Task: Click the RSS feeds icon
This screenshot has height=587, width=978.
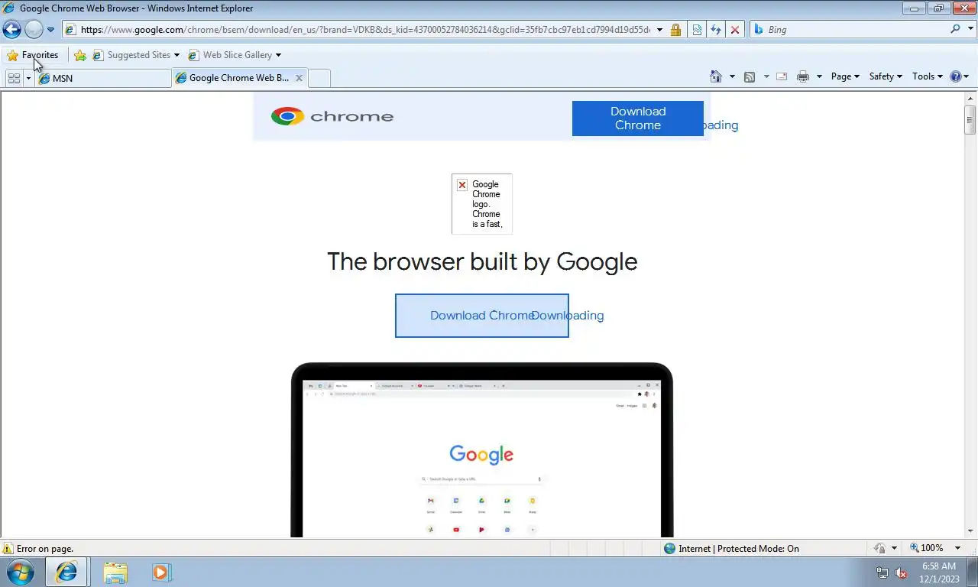Action: tap(750, 76)
